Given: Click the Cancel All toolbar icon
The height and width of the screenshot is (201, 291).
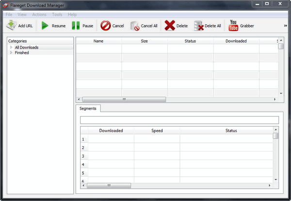Looking at the screenshot, I should pyautogui.click(x=134, y=26).
